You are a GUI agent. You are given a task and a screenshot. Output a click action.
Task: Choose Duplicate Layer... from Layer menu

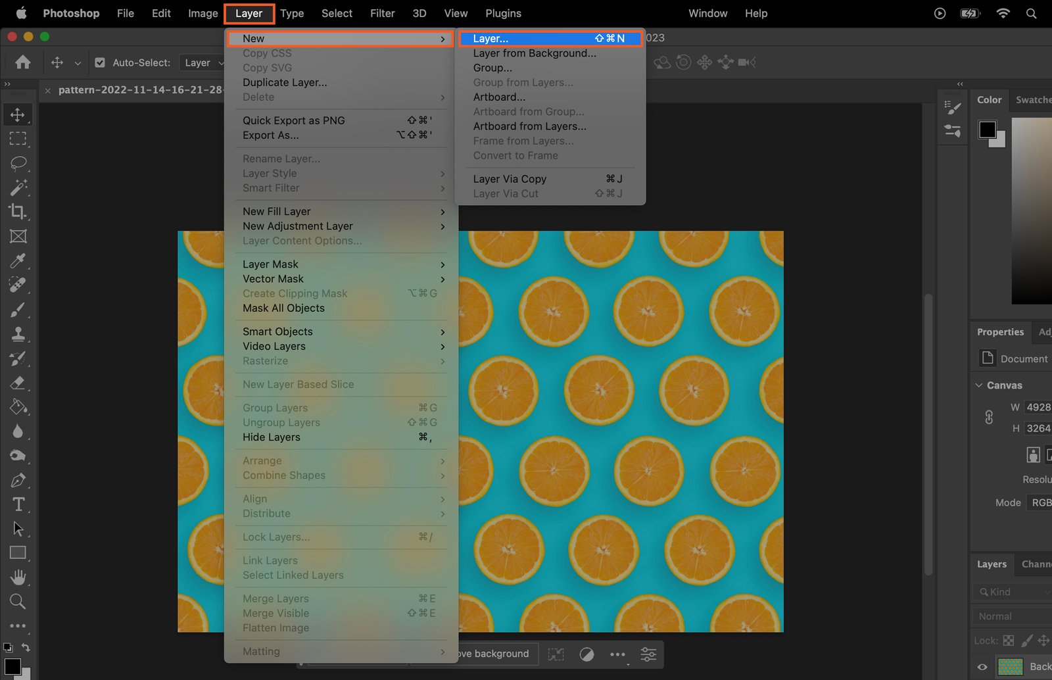[285, 82]
